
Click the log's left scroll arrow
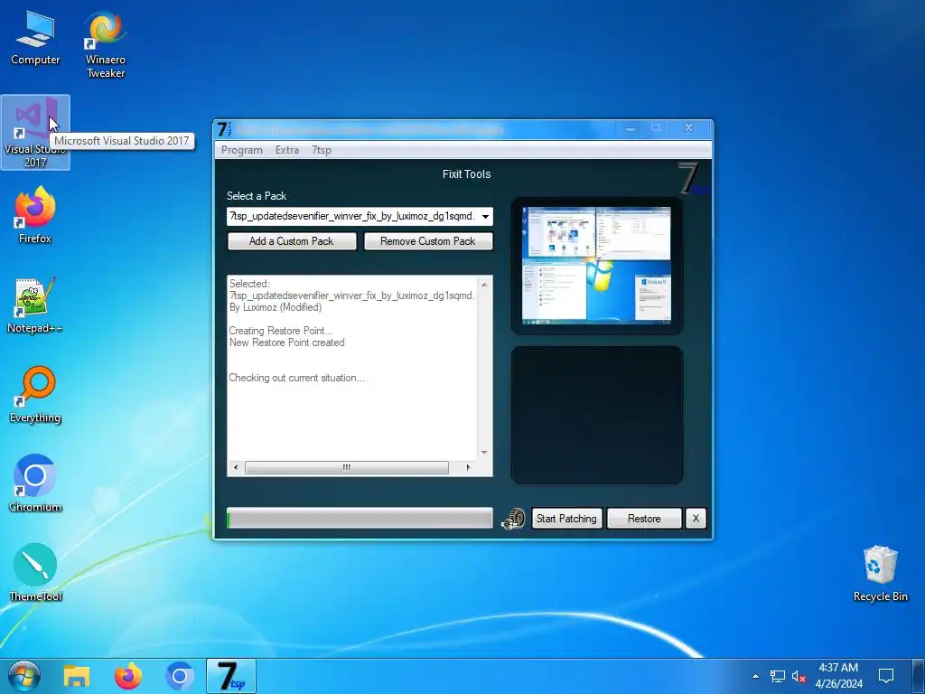tap(236, 467)
